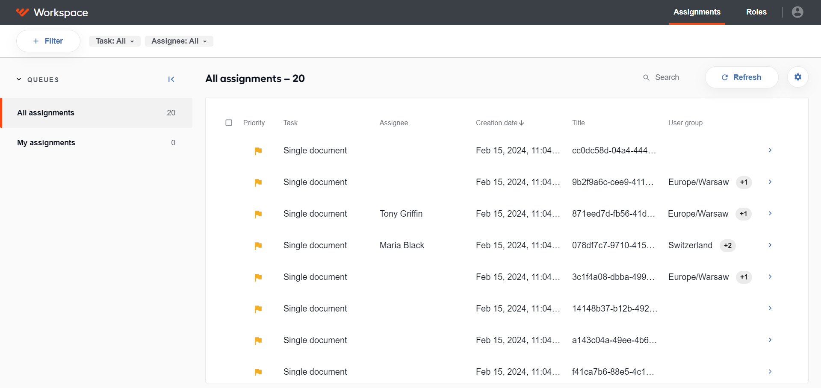Click the search magnifier icon

coord(647,77)
